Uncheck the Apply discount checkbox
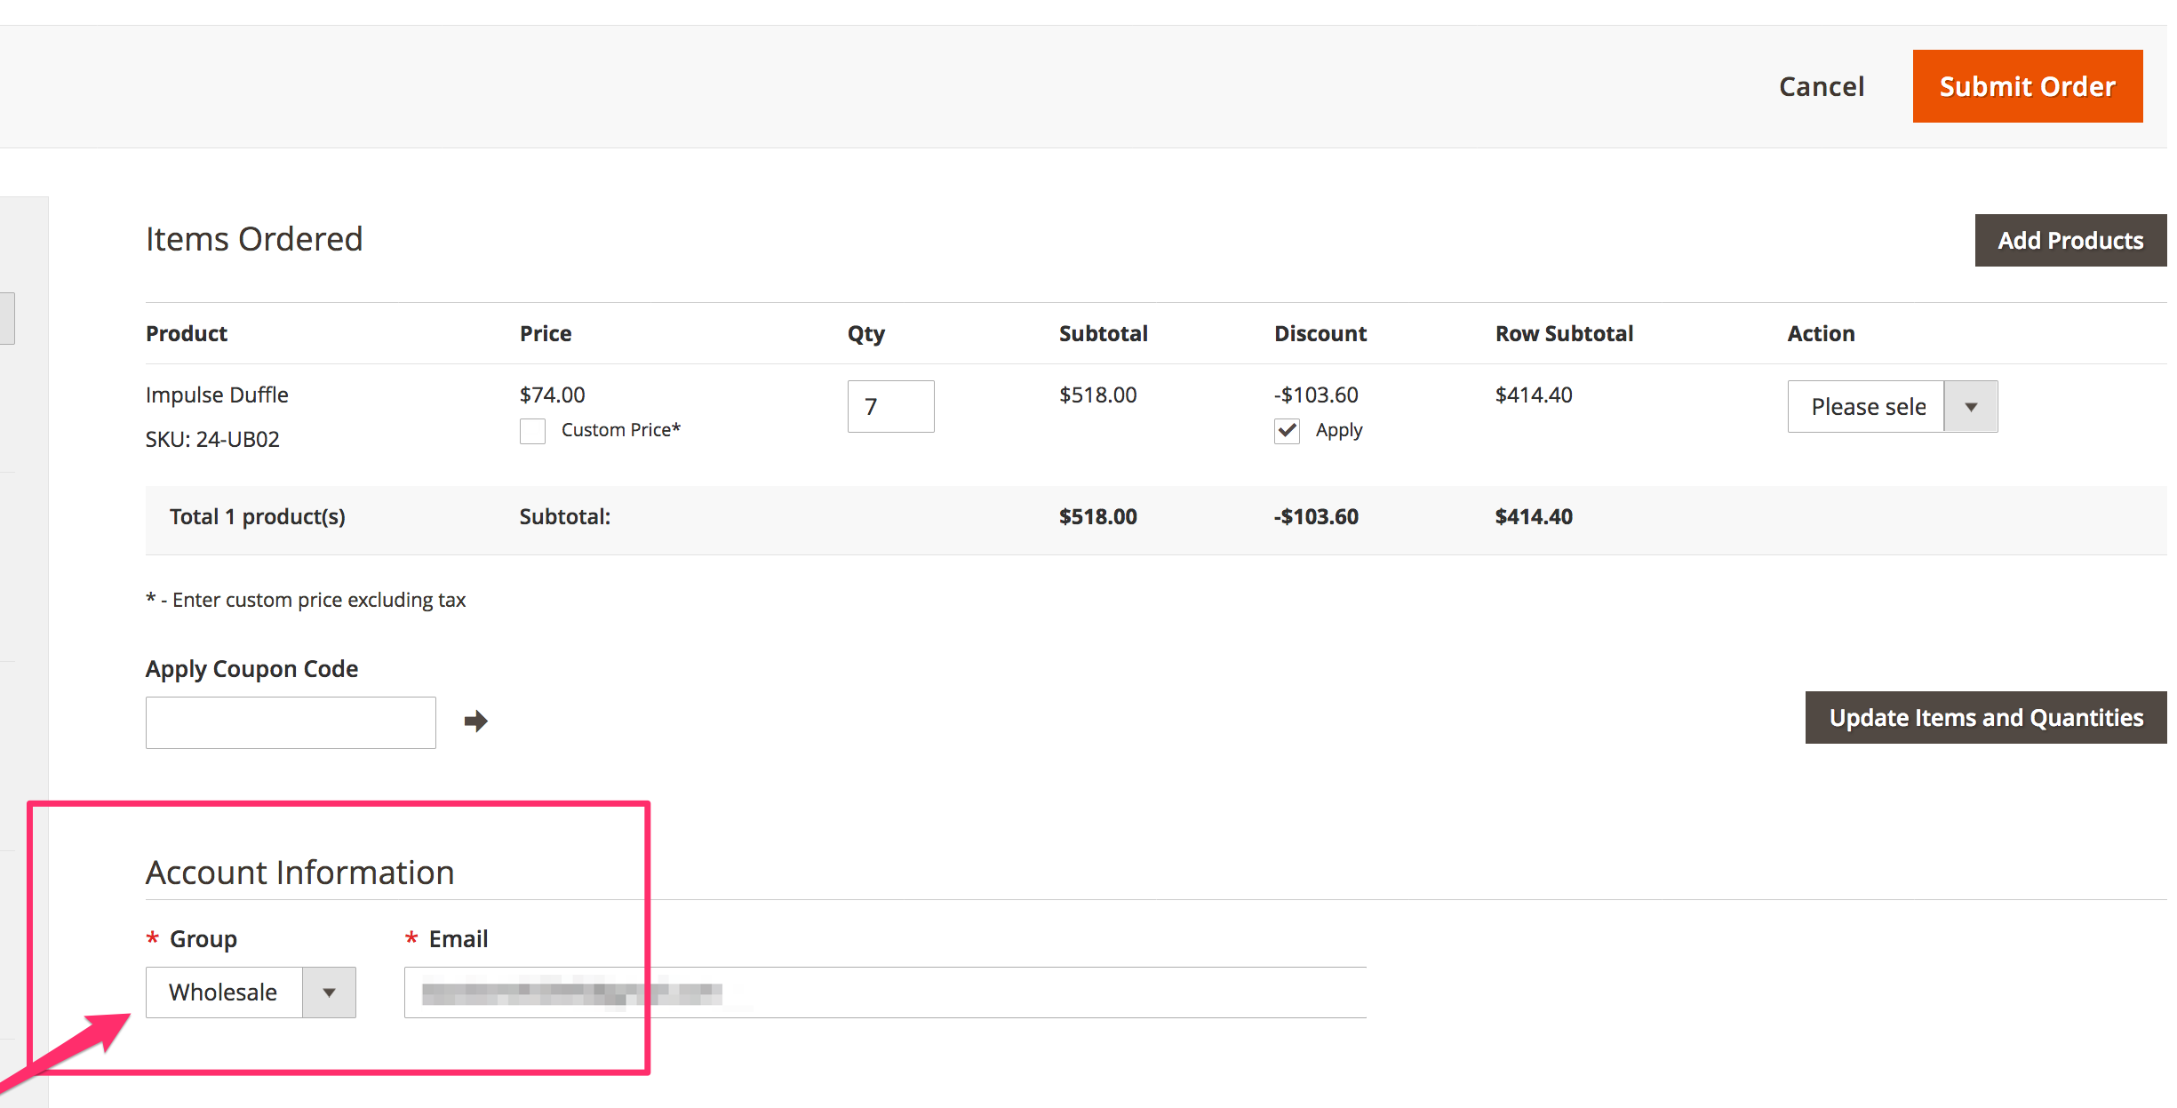 coord(1287,431)
